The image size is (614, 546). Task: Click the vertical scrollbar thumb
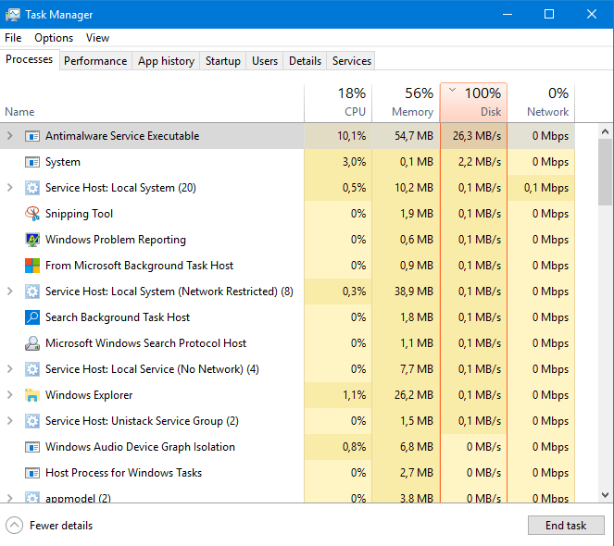(x=606, y=172)
